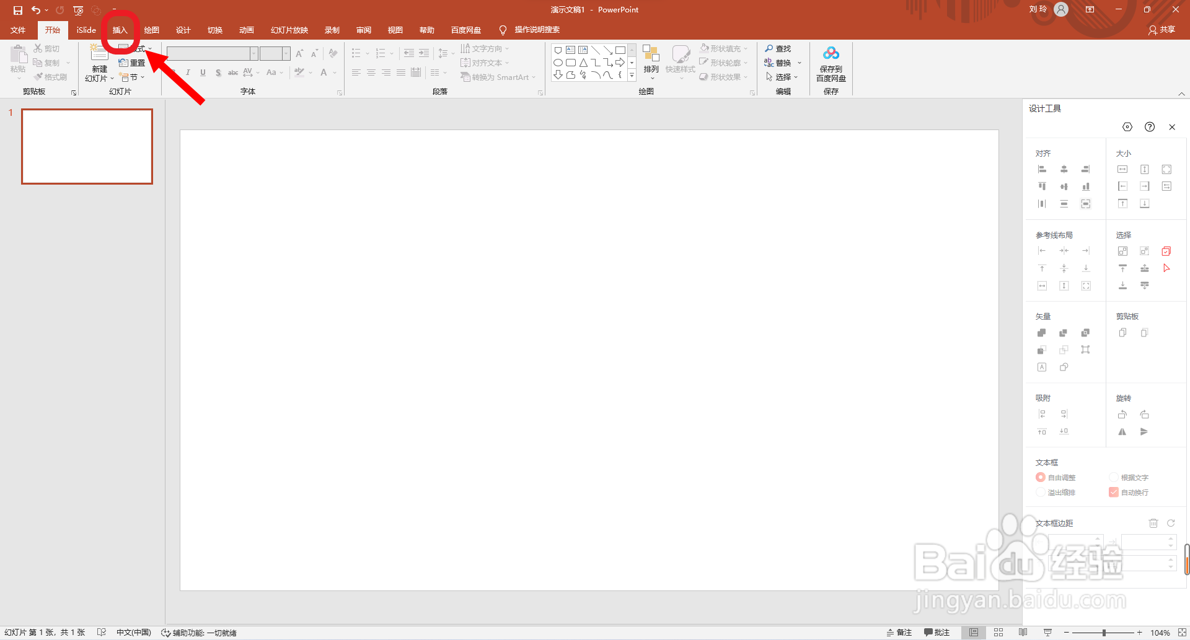Toggle italic text formatting
The width and height of the screenshot is (1190, 640).
point(188,72)
